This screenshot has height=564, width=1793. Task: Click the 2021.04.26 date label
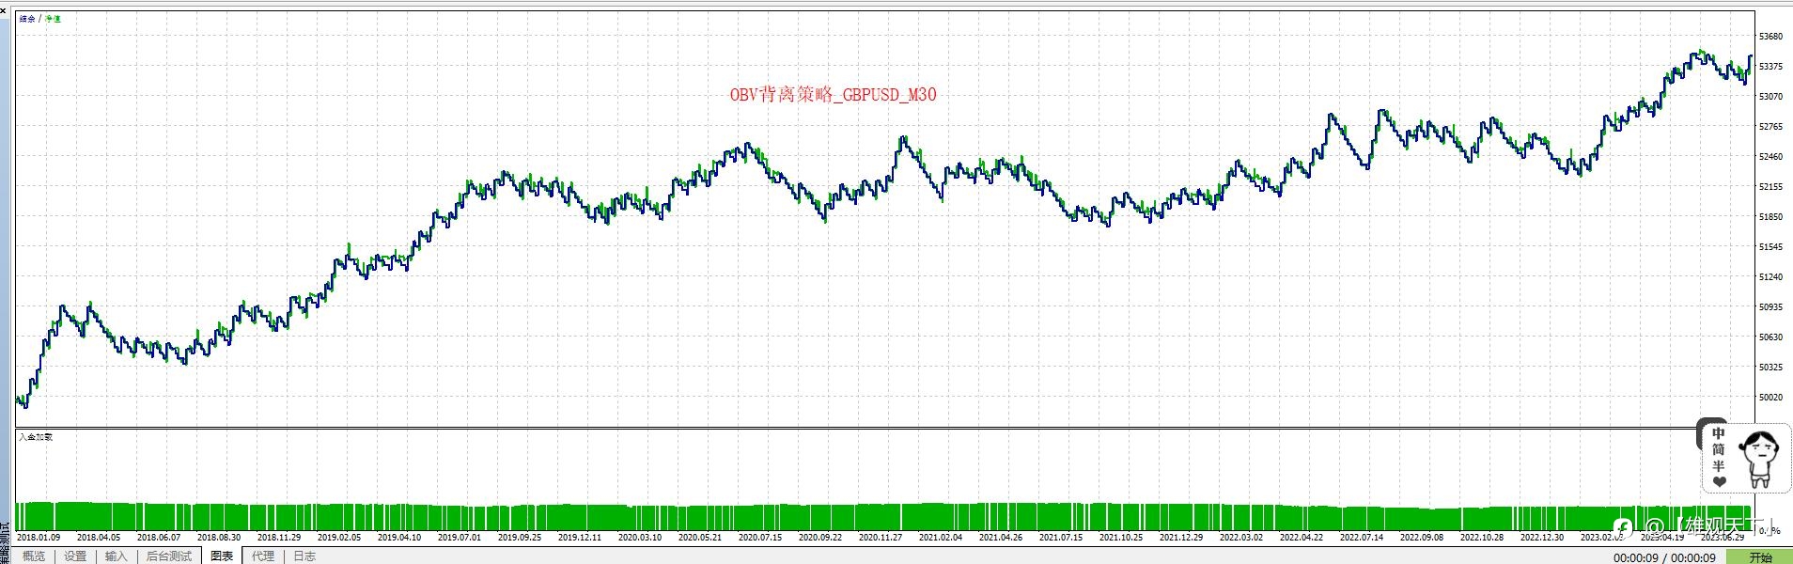(1001, 538)
